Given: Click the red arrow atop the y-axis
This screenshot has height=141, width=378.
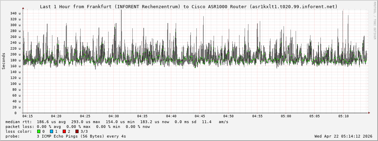Looking at the screenshot, I should tap(23, 8).
